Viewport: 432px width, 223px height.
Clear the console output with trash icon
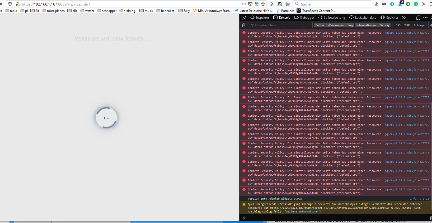click(x=244, y=25)
